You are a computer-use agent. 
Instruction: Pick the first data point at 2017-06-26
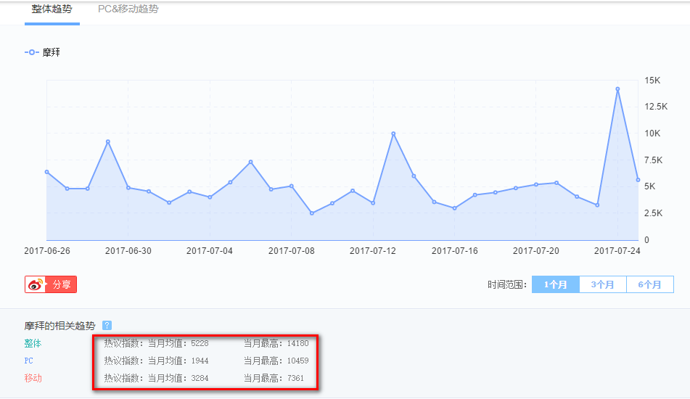point(47,172)
